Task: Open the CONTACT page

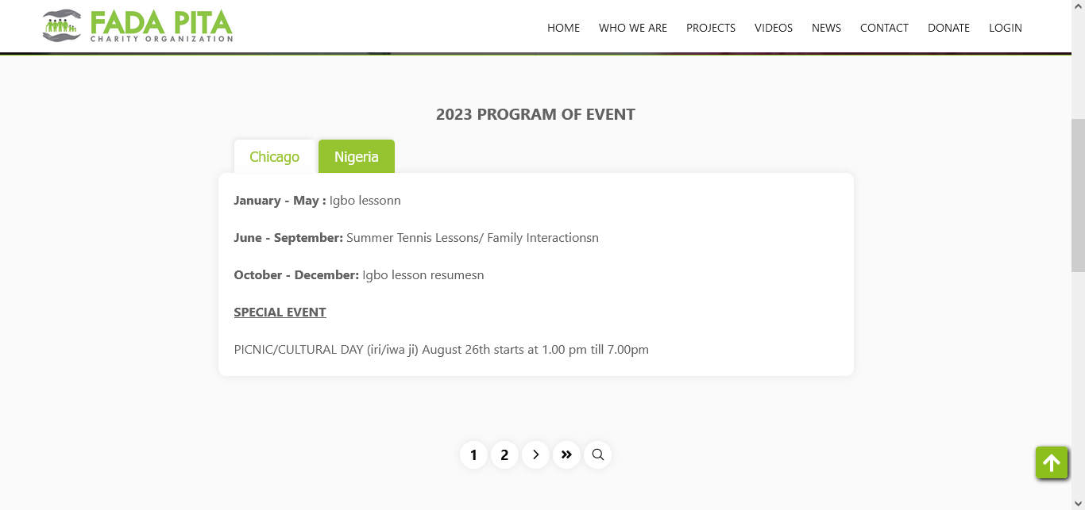Action: (884, 28)
